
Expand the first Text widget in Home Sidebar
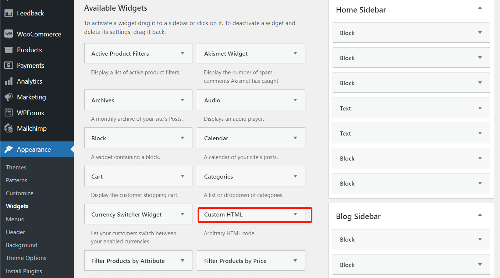coord(480,108)
